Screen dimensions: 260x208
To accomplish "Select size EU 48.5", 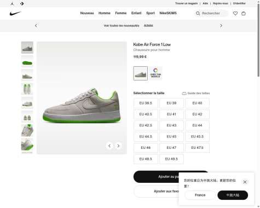I will click(146, 159).
